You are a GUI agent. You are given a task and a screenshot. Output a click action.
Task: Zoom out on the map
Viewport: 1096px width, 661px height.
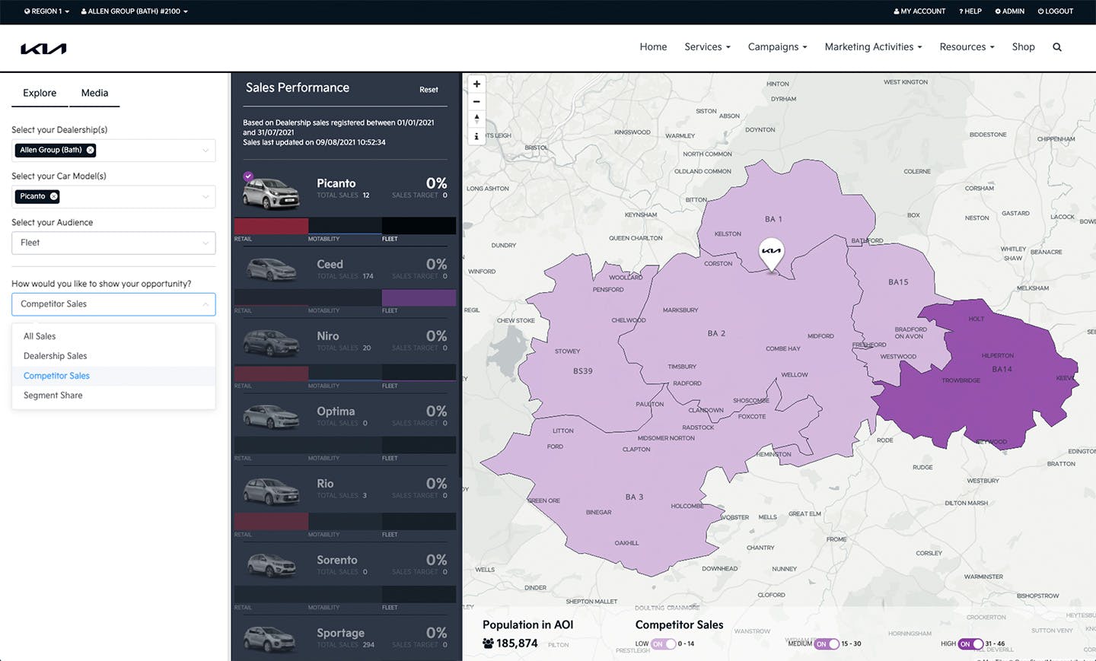pos(476,102)
